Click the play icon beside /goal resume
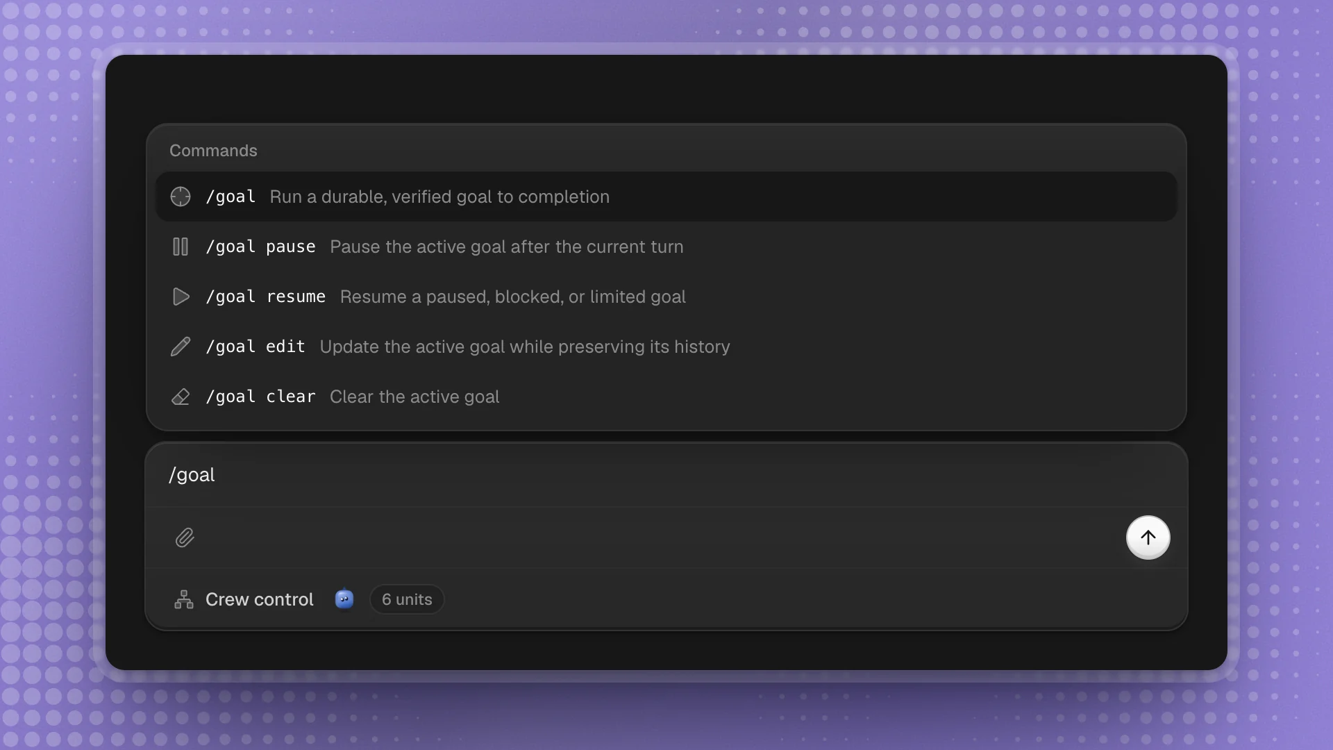This screenshot has width=1333, height=750. [x=181, y=297]
